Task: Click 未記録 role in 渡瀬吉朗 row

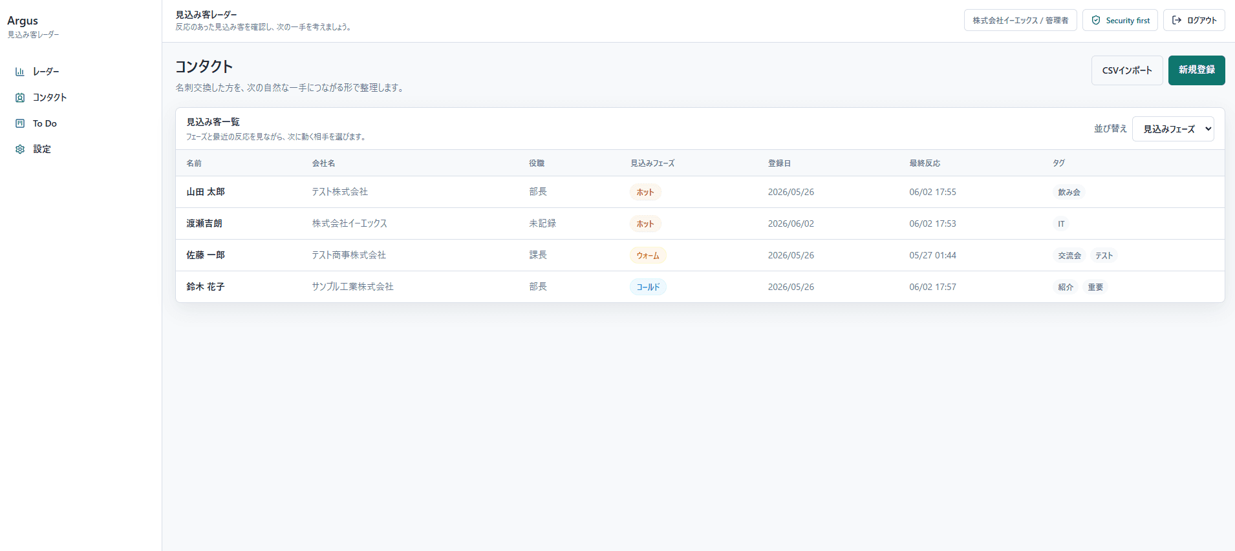Action: coord(542,224)
